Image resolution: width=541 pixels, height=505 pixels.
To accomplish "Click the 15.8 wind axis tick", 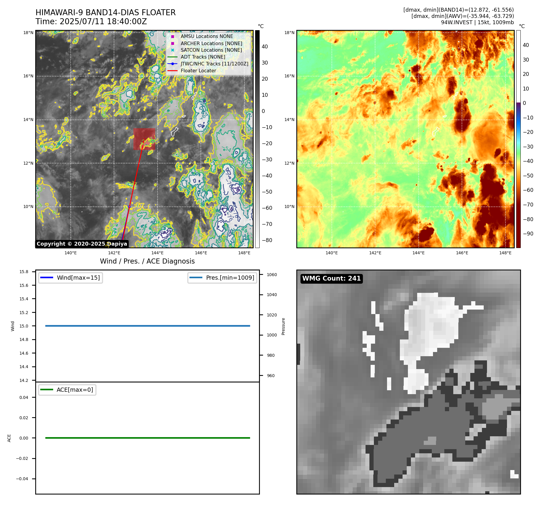I will 24,272.
